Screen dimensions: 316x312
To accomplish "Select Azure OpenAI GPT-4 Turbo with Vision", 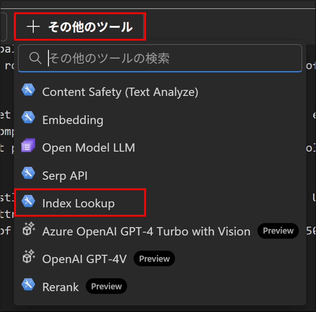I will point(160,231).
